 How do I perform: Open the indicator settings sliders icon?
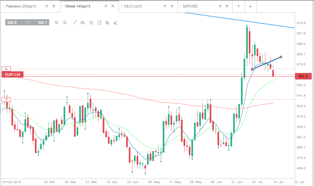pyautogui.click(x=91, y=23)
